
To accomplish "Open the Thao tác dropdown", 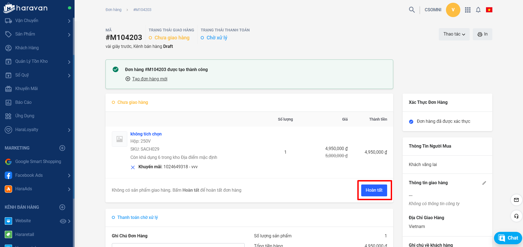I will [x=454, y=34].
